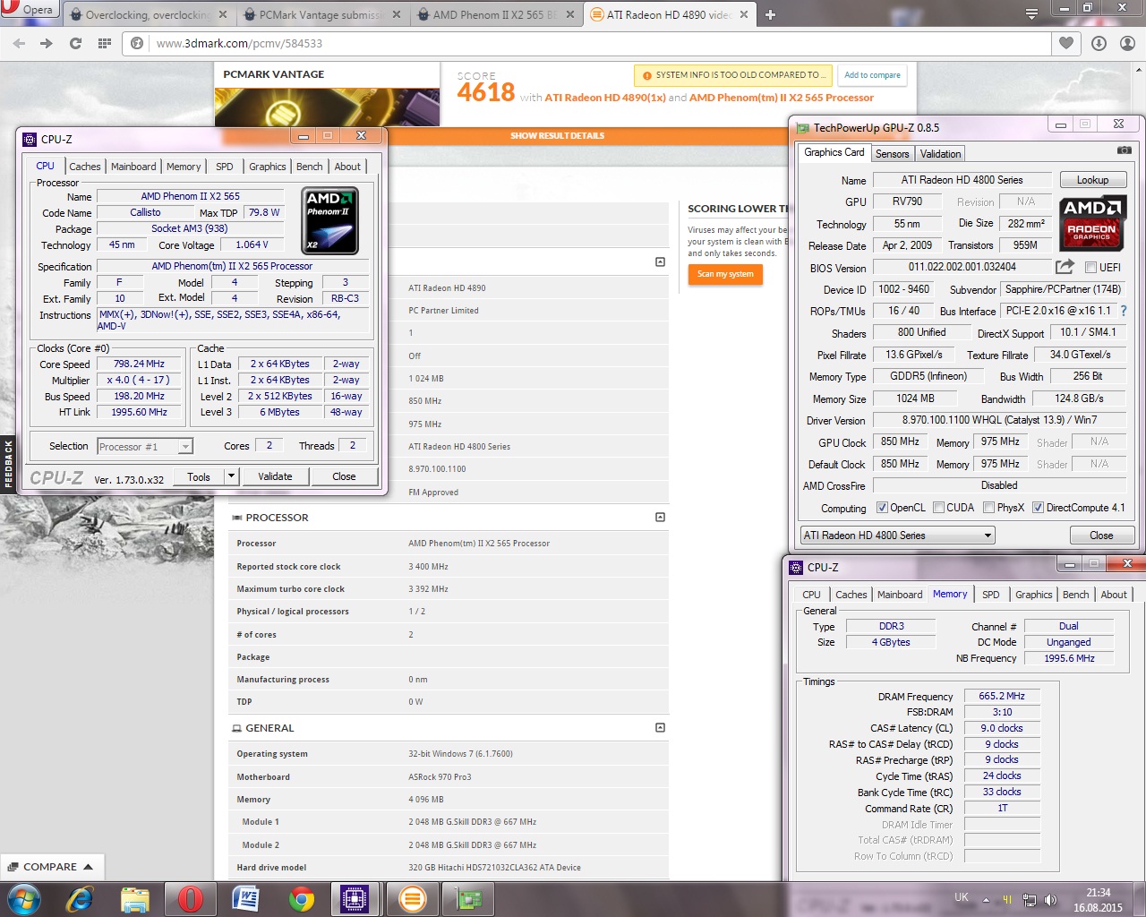Open Google Chrome from the taskbar

(x=302, y=898)
